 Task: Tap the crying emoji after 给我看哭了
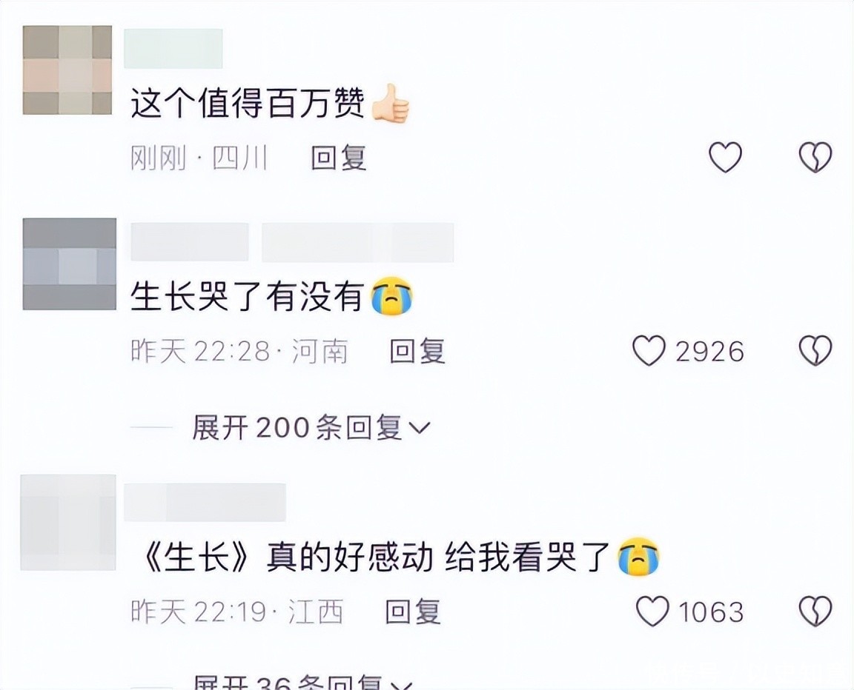pos(638,557)
